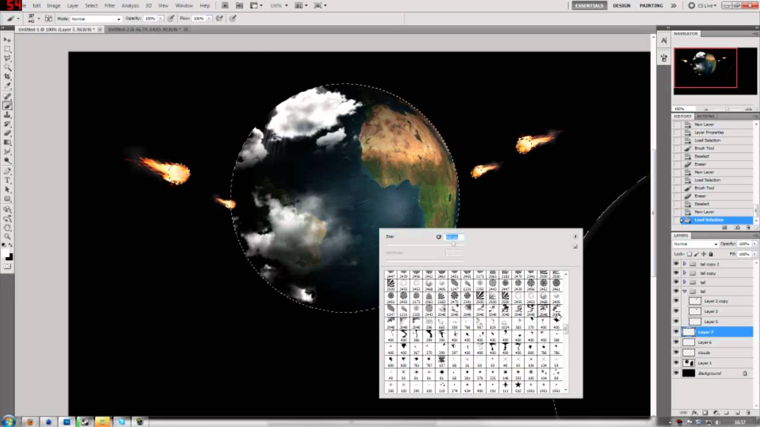Hide the Layer 2 copy layer
The width and height of the screenshot is (760, 427).
[676, 301]
